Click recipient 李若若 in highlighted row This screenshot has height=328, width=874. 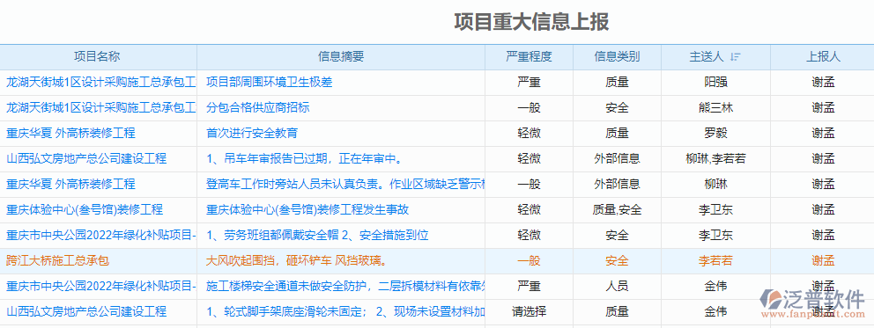tap(715, 261)
